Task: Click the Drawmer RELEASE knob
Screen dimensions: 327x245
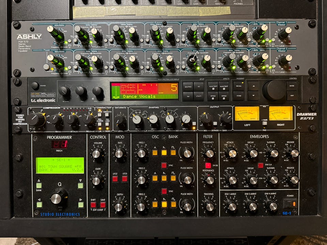Action: [x=89, y=119]
